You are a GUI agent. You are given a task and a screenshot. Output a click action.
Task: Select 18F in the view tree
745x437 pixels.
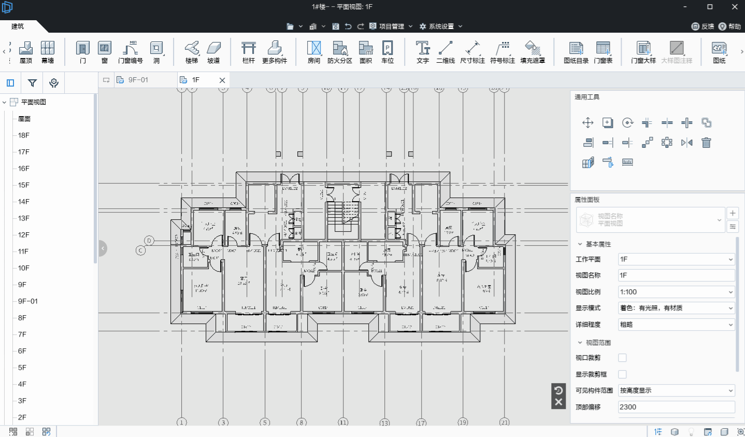pyautogui.click(x=24, y=135)
